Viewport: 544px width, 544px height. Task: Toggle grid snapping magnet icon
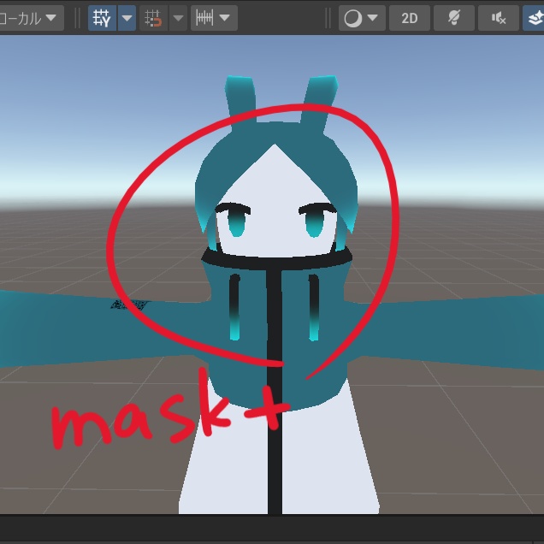(154, 18)
